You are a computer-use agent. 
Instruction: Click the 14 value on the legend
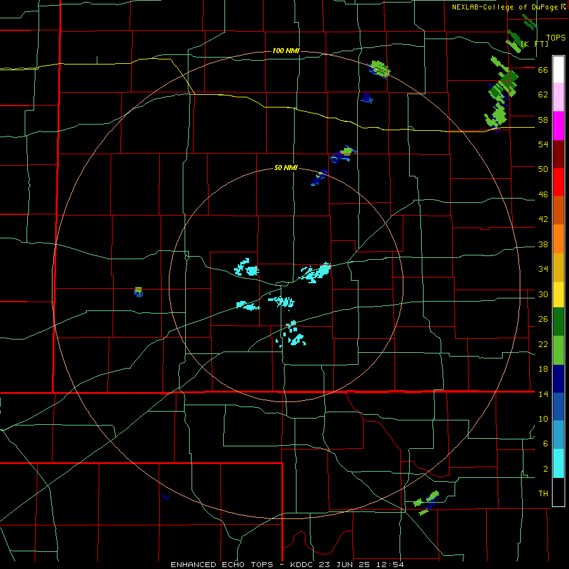coord(543,394)
